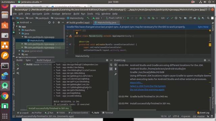Open Build panel gear settings
This screenshot has width=216, height=121.
[107, 60]
